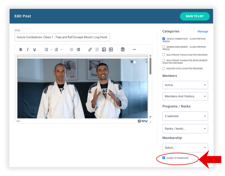The height and width of the screenshot is (176, 225).
Task: Open the Active members dropdown
Action: 185,85
